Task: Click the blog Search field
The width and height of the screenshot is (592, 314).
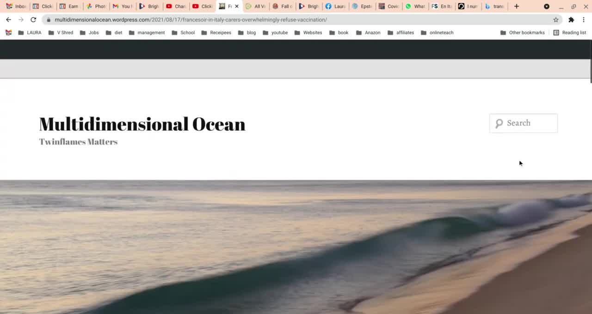Action: click(x=524, y=123)
